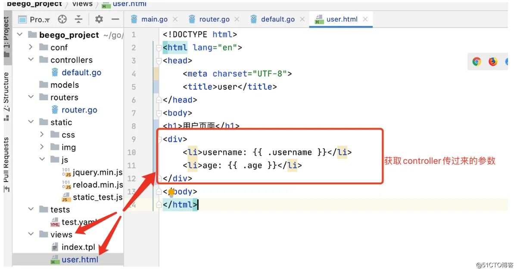This screenshot has height=272, width=517.
Task: Collapse the routers folder
Action: 31,97
